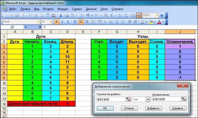Click the Paste clipboard icon
Image resolution: width=198 pixels, height=118 pixels.
72,15
